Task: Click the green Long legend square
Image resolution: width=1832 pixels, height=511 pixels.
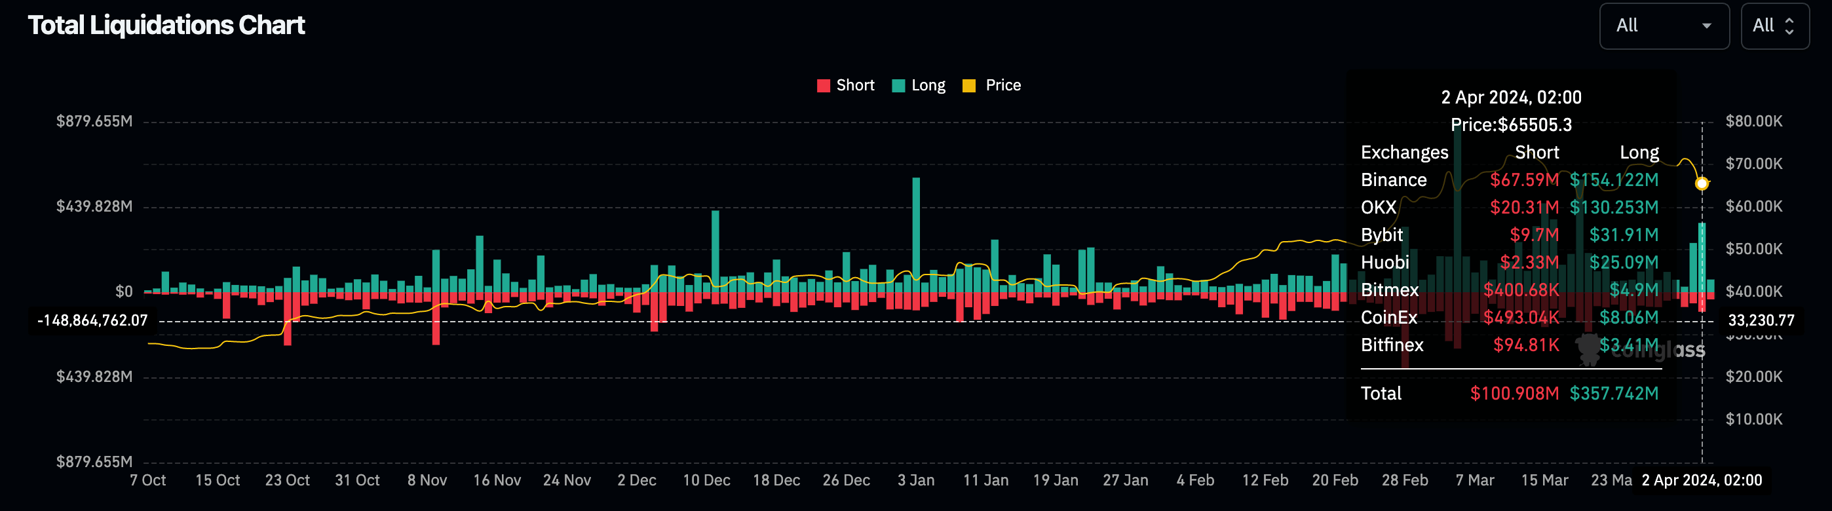Action: pos(898,86)
